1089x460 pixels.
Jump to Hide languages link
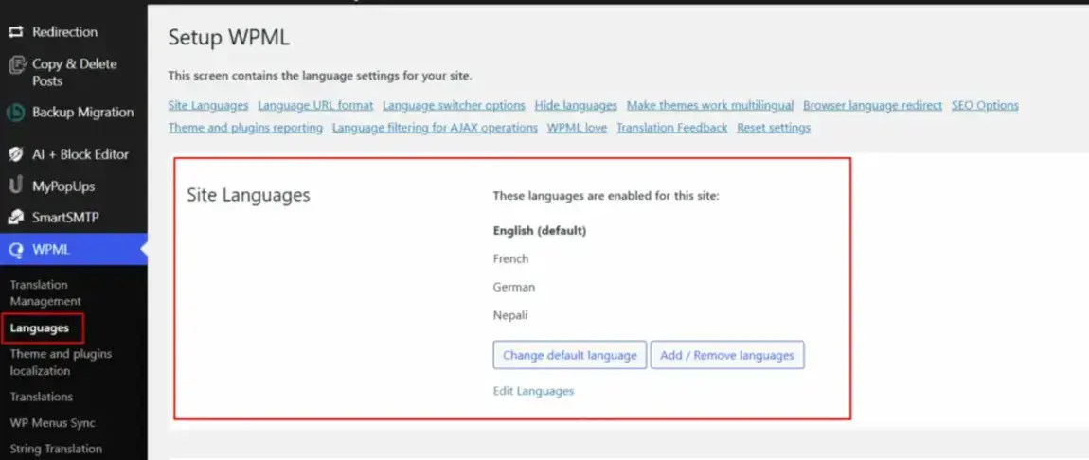tap(576, 105)
